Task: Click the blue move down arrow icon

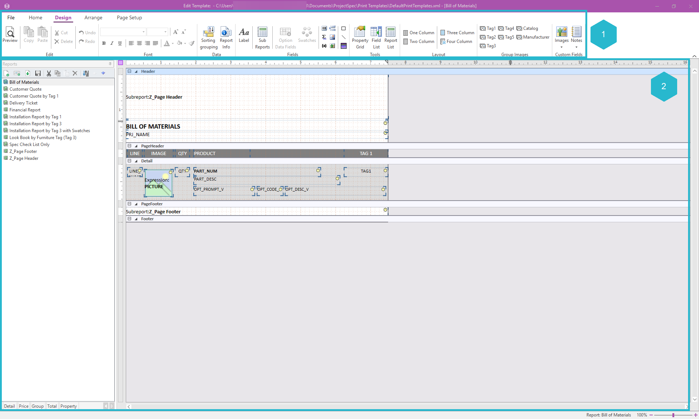Action: [x=103, y=73]
